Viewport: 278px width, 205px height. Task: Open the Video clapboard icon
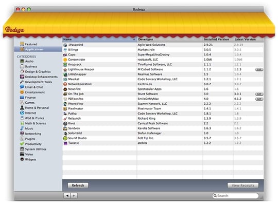click(x=22, y=154)
